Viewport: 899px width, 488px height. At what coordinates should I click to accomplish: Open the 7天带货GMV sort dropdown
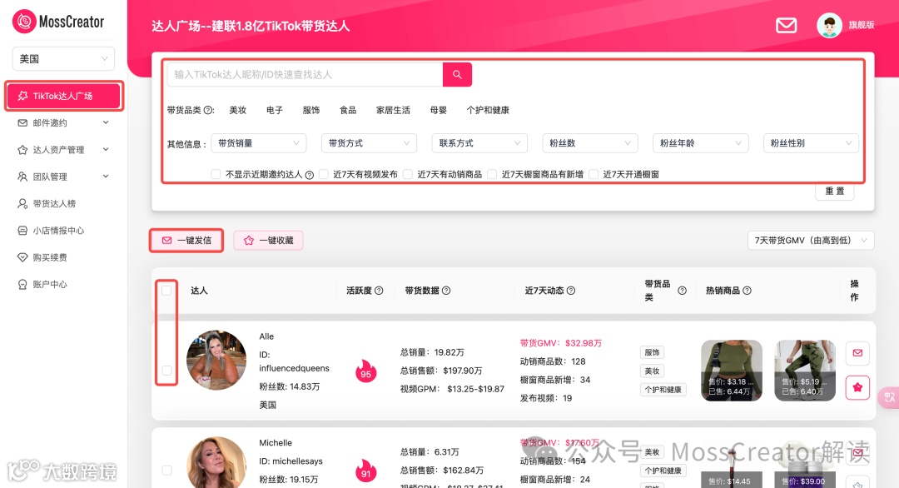811,241
